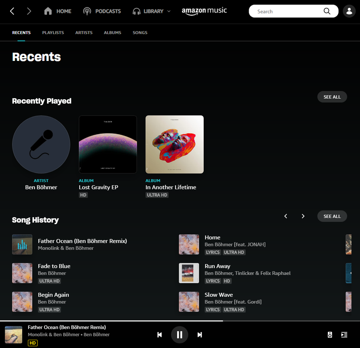
Task: Open artist Monolink & Ben Böhmer in history list
Action: click(x=66, y=248)
